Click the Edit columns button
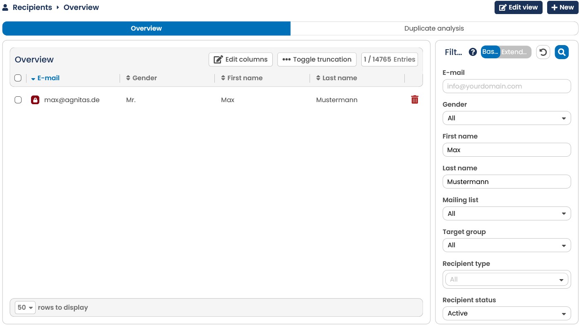The height and width of the screenshot is (325, 579). tap(240, 60)
